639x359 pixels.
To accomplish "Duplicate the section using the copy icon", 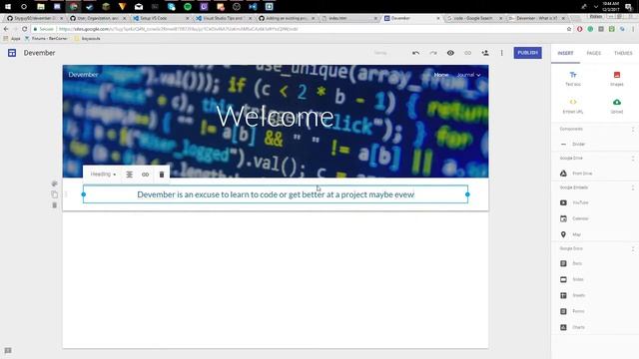I will [54, 194].
